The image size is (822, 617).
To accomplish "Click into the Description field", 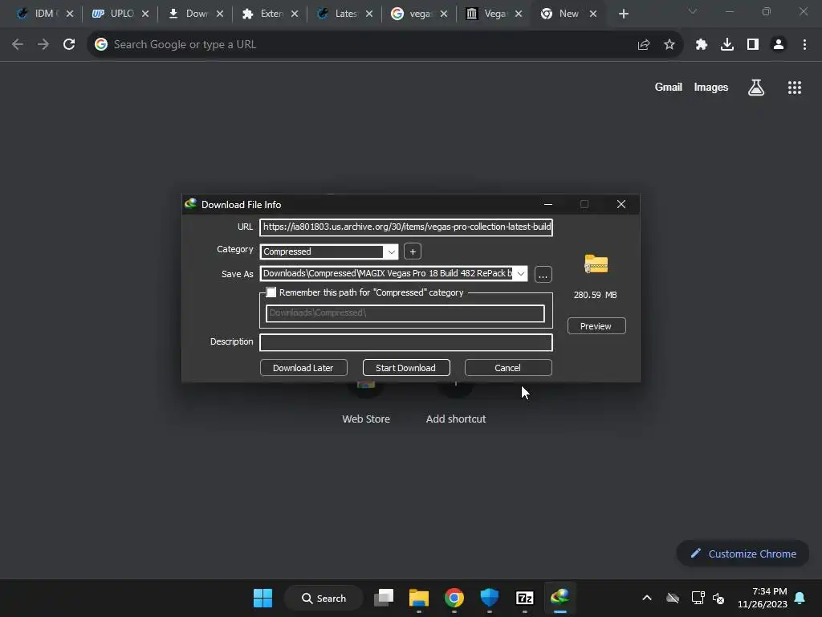I will [x=405, y=342].
